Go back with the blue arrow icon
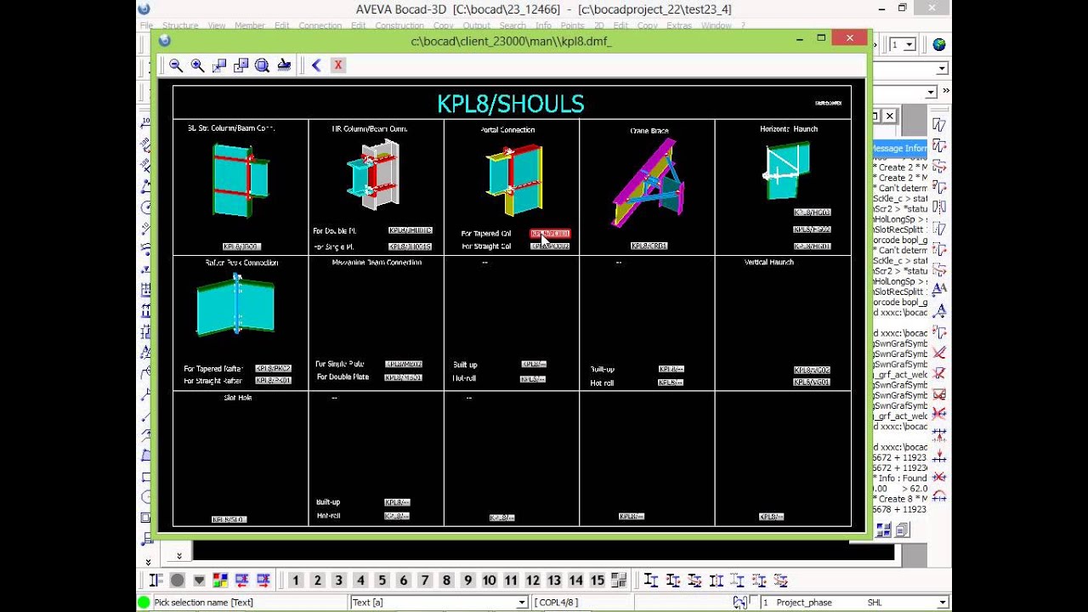Image resolution: width=1088 pixels, height=612 pixels. pos(316,65)
